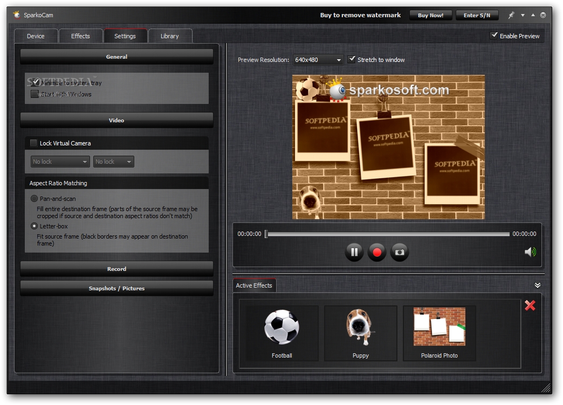
Task: Choose the Pan-and-scan radio button
Action: (34, 198)
